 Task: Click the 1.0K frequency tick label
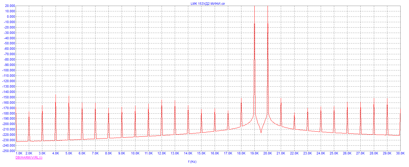[19, 153]
